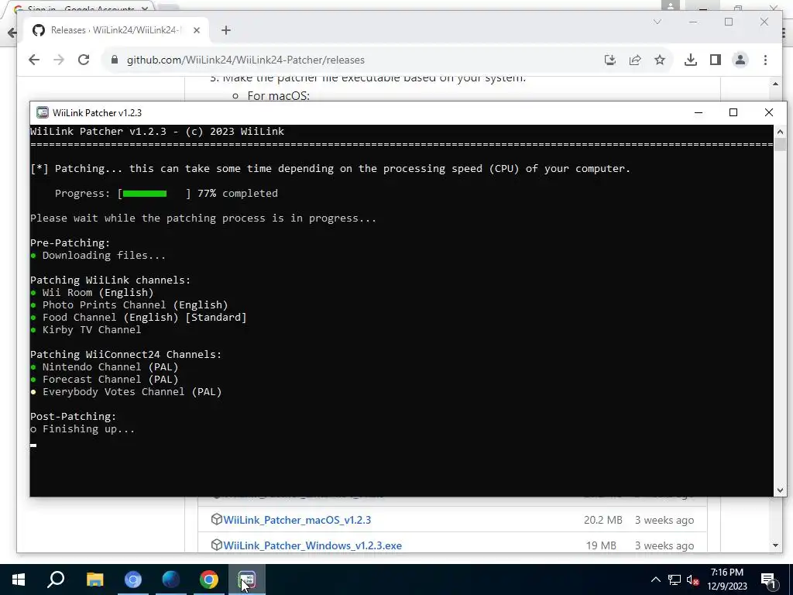This screenshot has width=793, height=595.
Task: Click the console scrollbar down arrow
Action: pyautogui.click(x=780, y=490)
